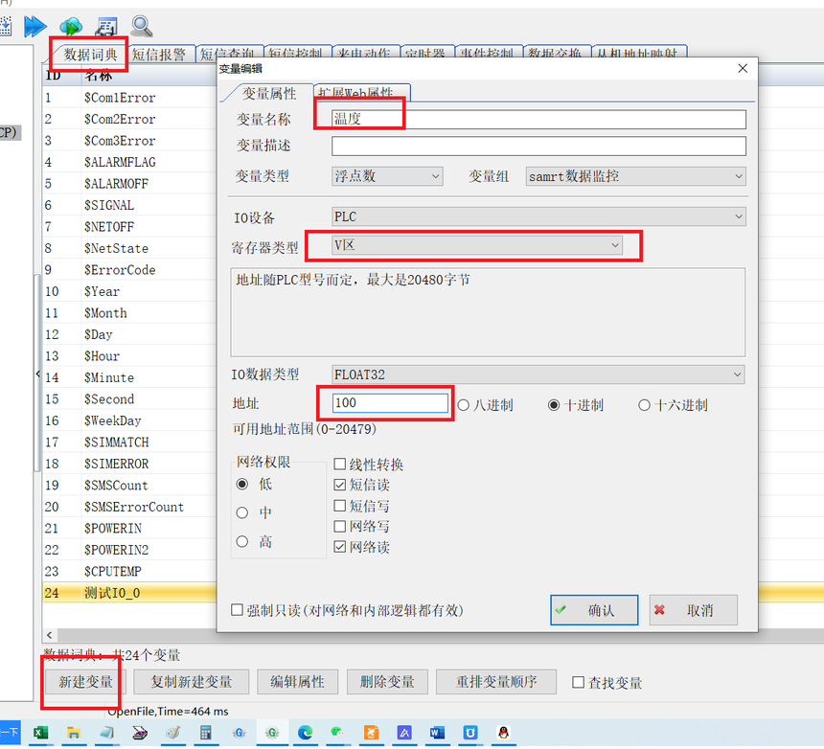The height and width of the screenshot is (749, 824).
Task: Select the 十进制 radio button
Action: pos(554,405)
